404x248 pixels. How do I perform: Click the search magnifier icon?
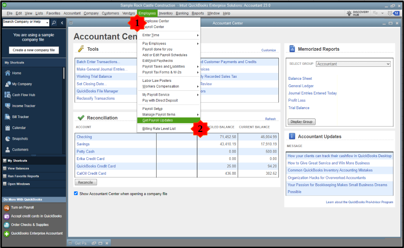54,23
